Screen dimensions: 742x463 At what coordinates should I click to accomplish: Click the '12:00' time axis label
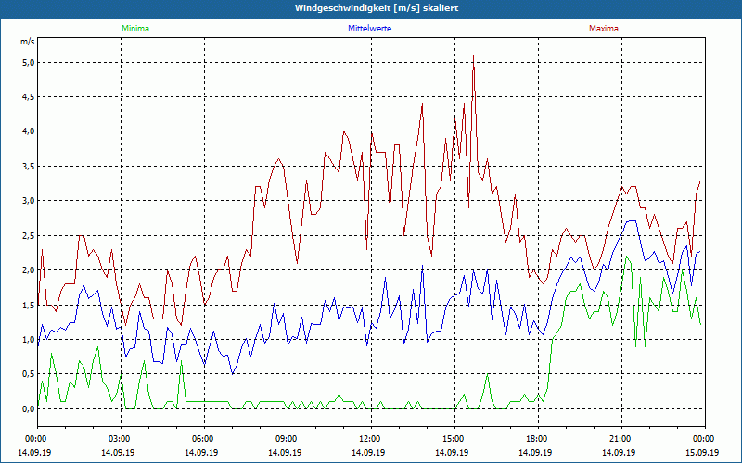coord(371,439)
